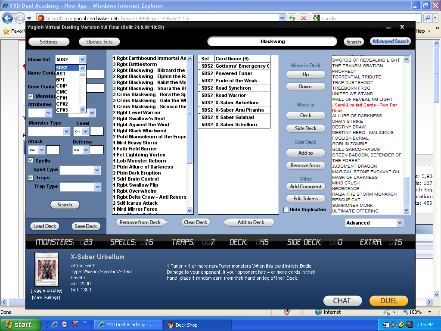Launch Internet Explorer from quick launch

click(x=55, y=325)
